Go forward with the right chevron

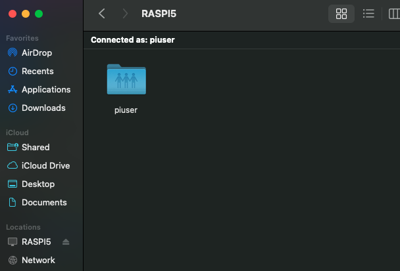point(125,14)
